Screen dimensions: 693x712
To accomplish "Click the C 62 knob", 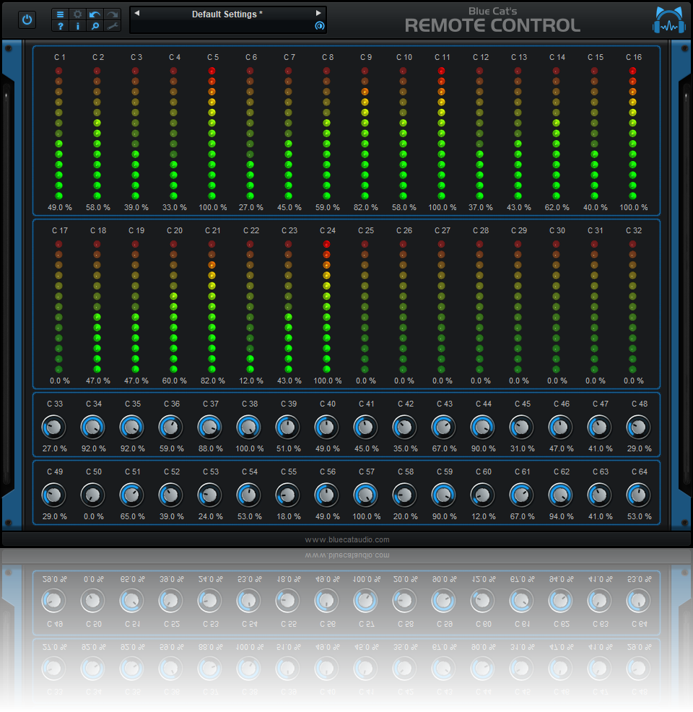I will [560, 495].
